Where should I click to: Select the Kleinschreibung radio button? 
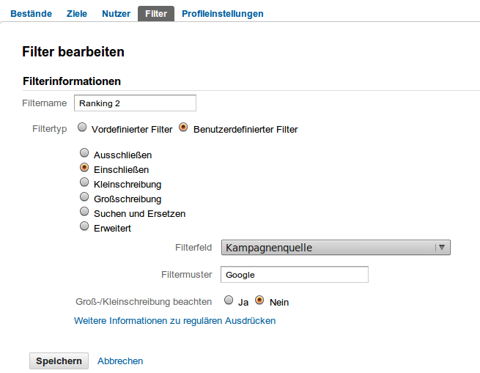(84, 182)
